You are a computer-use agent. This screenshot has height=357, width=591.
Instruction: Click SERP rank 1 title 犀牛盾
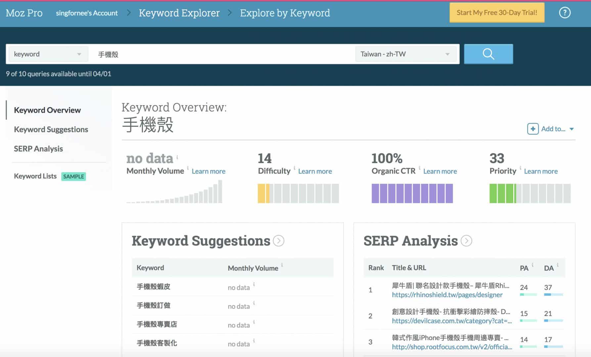[451, 286]
